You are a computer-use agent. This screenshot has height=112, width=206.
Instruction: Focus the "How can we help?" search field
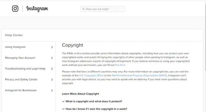click(x=103, y=9)
